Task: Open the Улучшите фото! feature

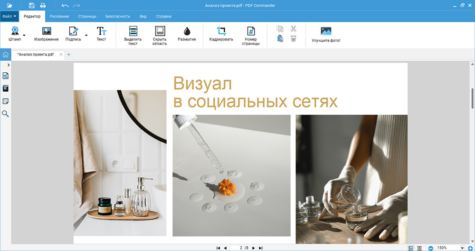Action: pos(326,34)
